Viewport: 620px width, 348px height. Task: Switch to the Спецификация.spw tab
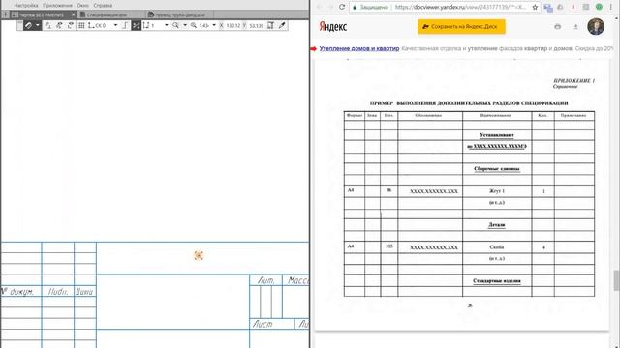[x=107, y=15]
